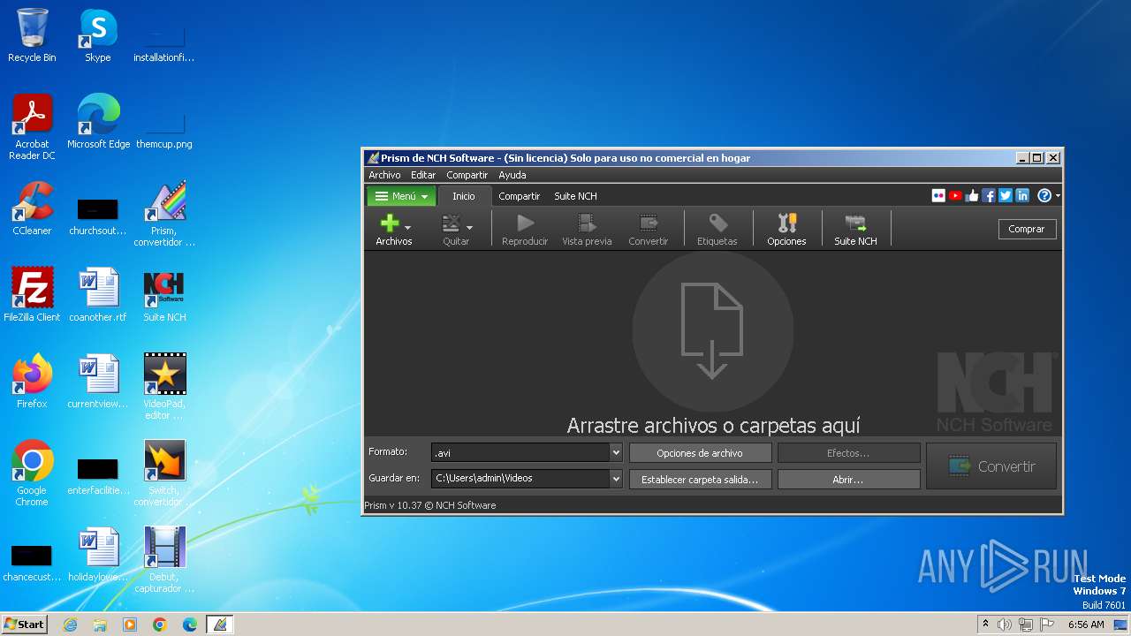Click Opciones de archivo button

tap(700, 453)
